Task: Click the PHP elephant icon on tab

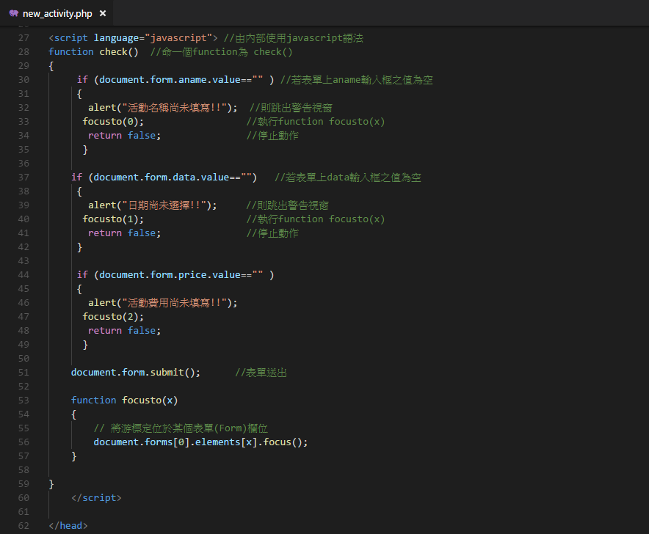Action: 14,13
